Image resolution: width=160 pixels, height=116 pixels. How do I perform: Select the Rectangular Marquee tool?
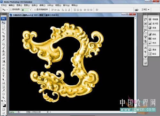4,26
